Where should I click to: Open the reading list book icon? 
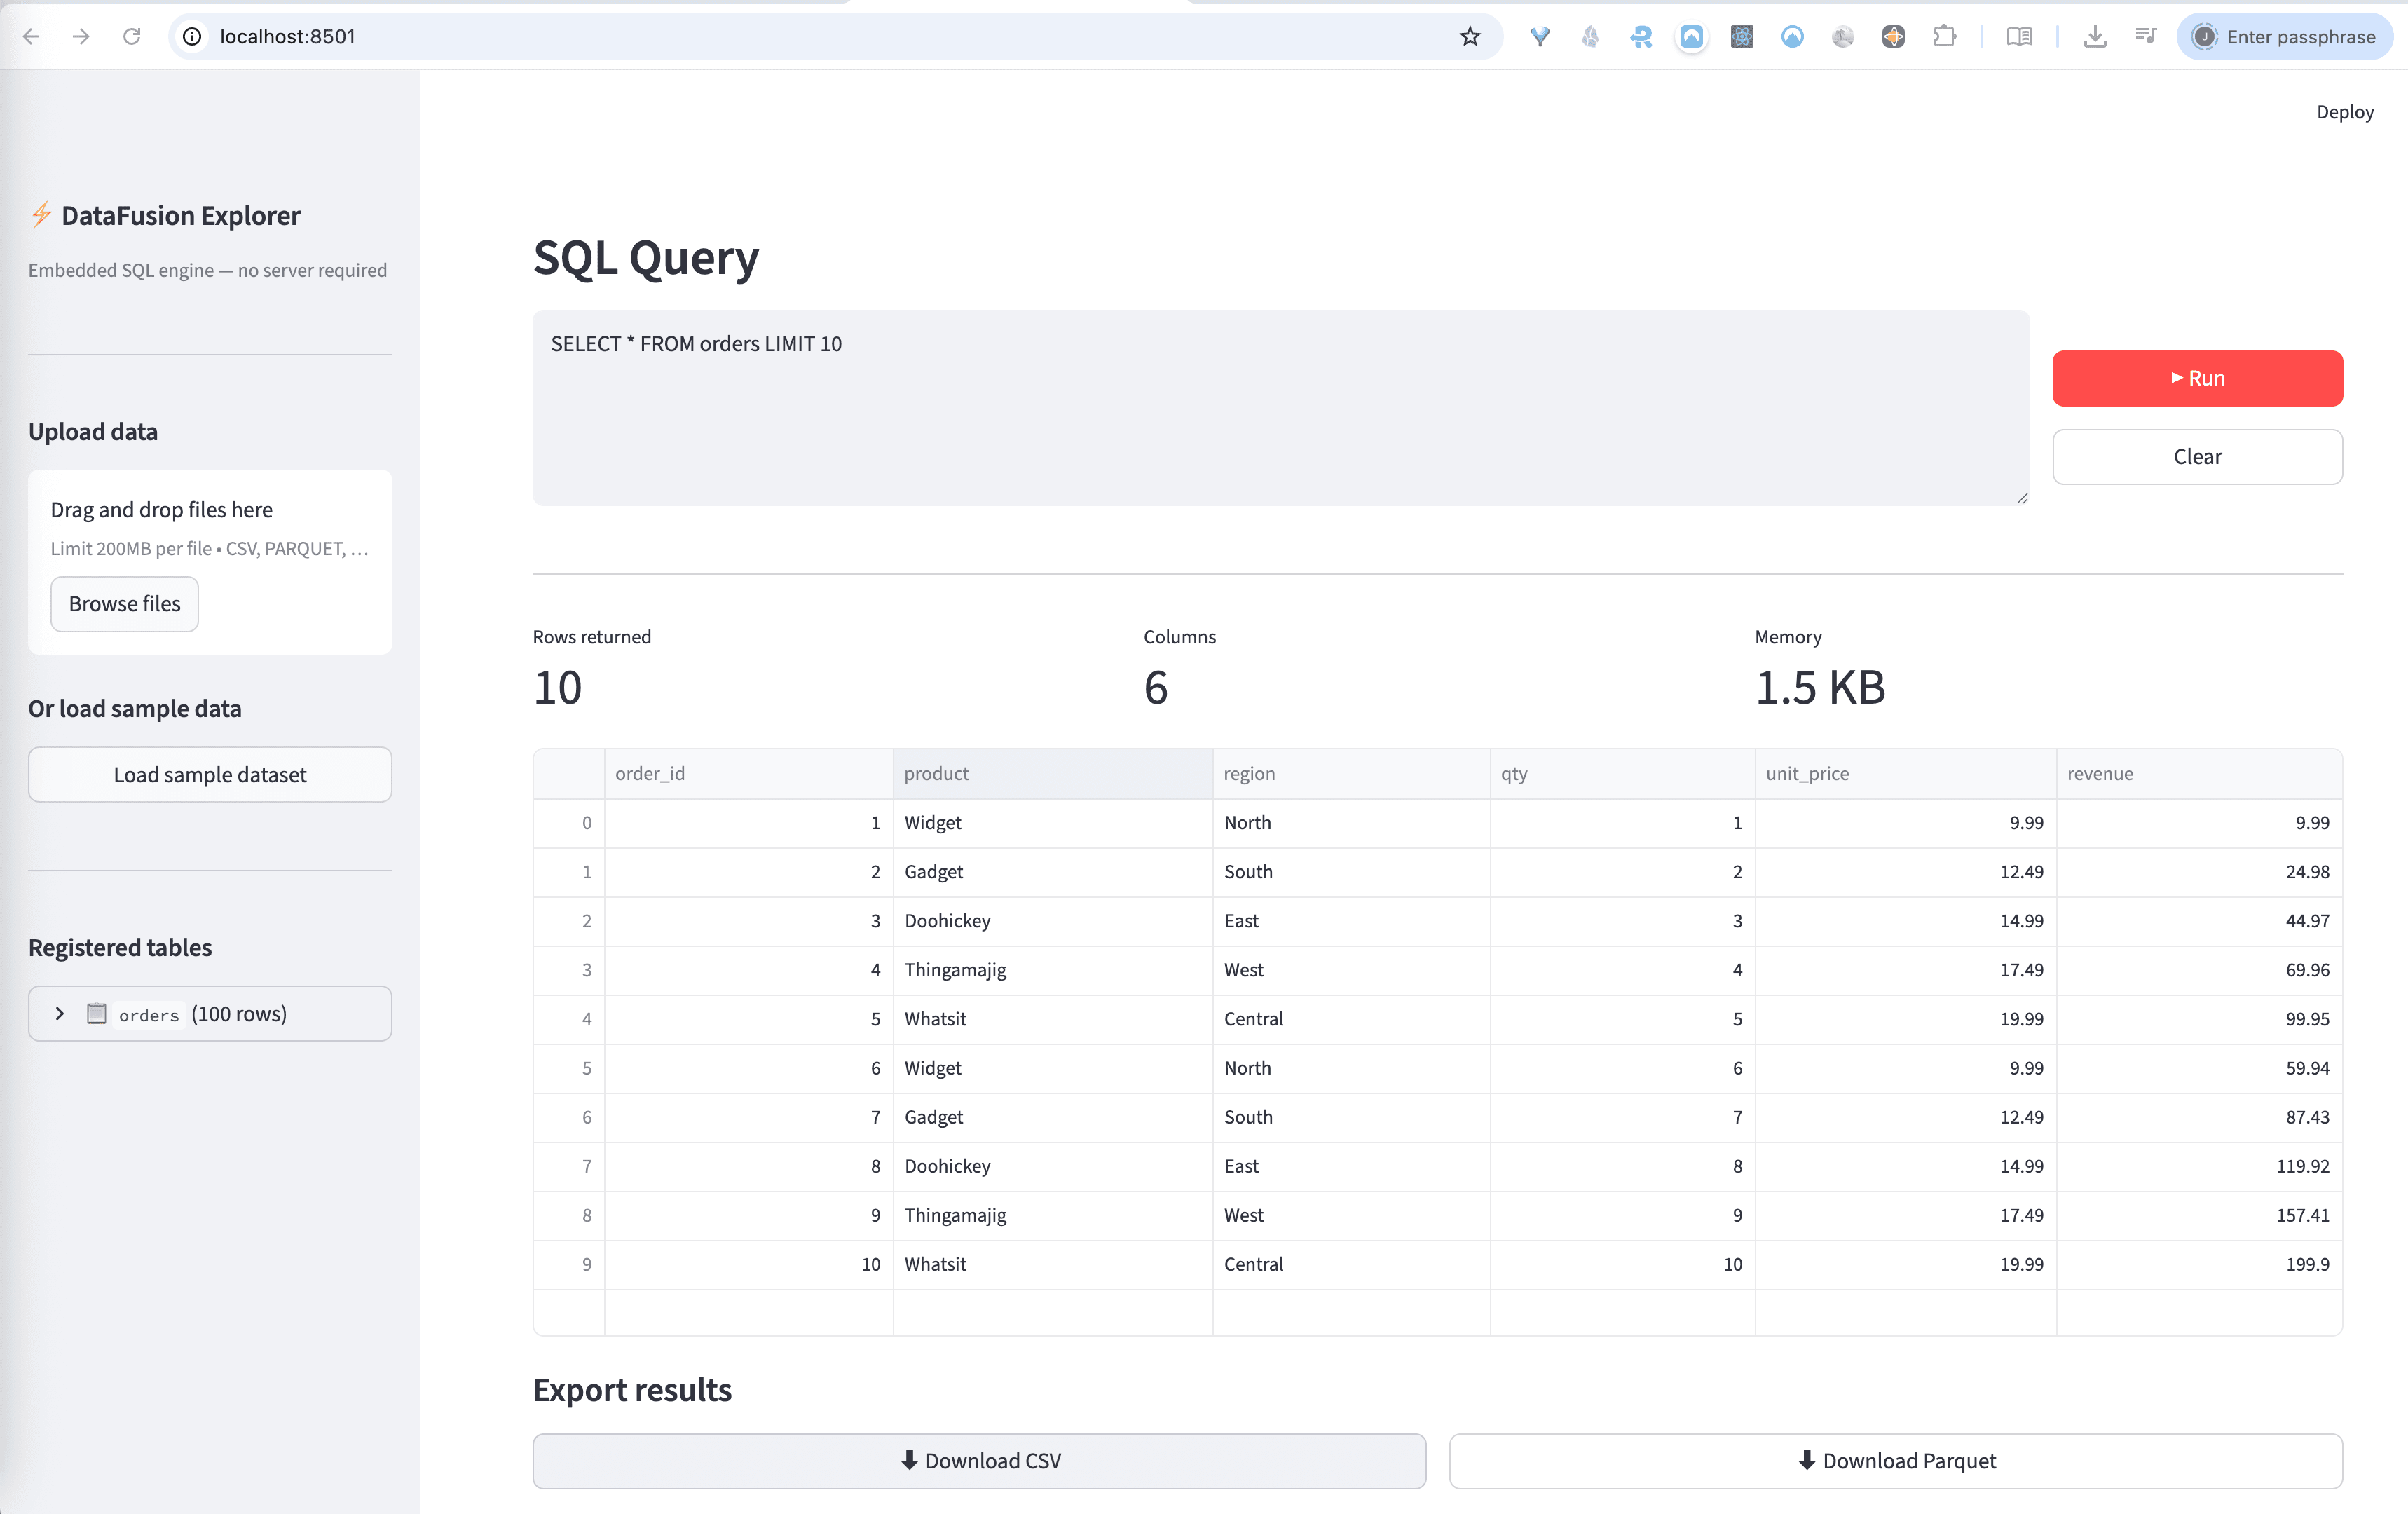(x=2020, y=36)
